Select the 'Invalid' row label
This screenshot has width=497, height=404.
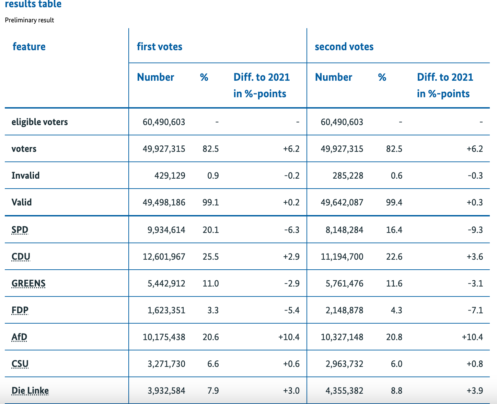pos(26,176)
